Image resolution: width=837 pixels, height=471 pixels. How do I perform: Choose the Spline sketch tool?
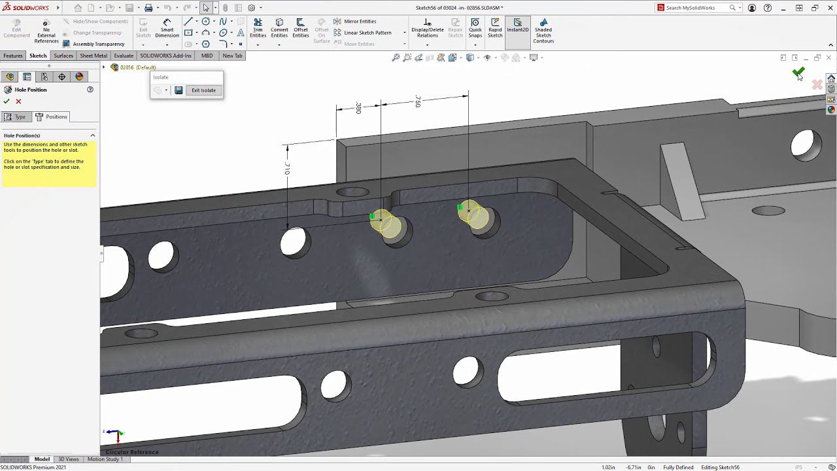click(223, 22)
